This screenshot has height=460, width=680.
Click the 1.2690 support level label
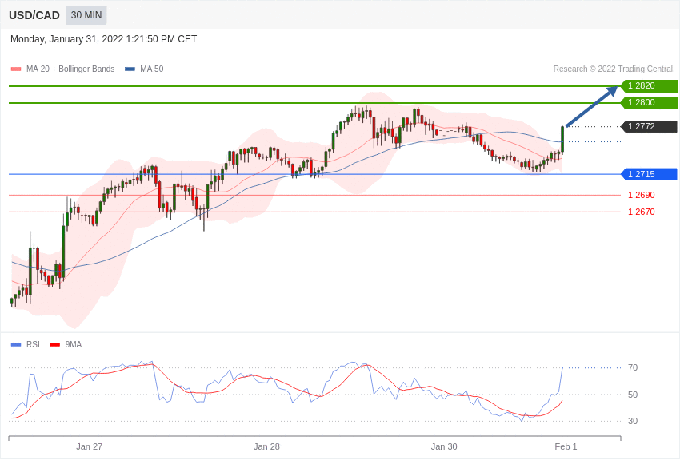pyautogui.click(x=642, y=195)
